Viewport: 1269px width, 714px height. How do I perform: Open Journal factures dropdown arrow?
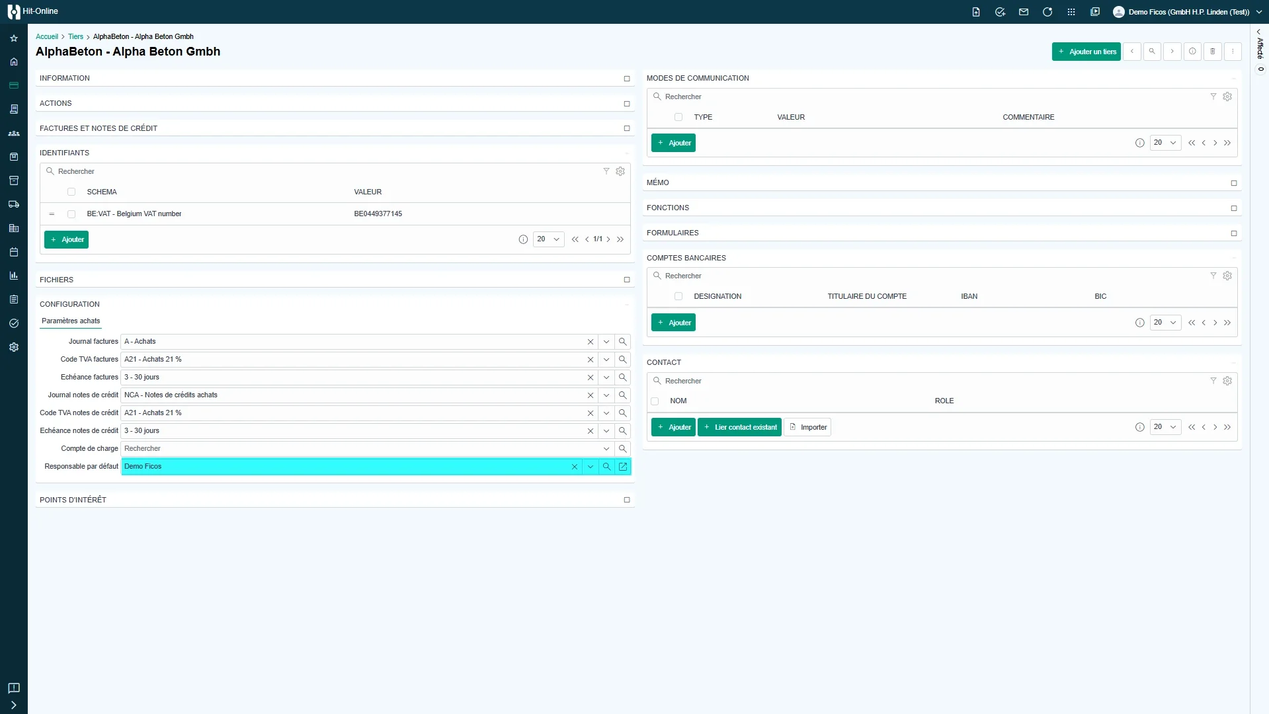(x=606, y=342)
